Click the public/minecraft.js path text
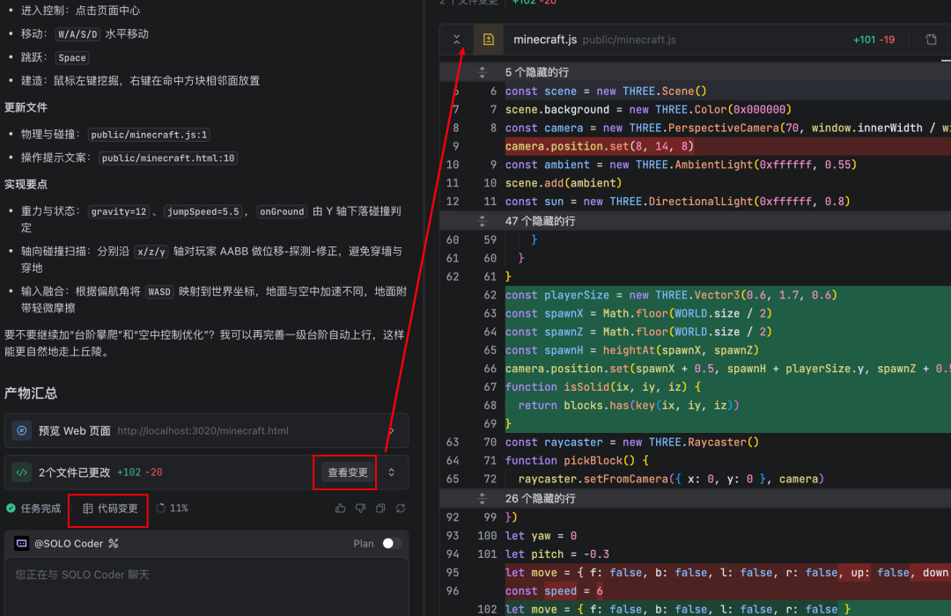951x616 pixels. coord(629,40)
